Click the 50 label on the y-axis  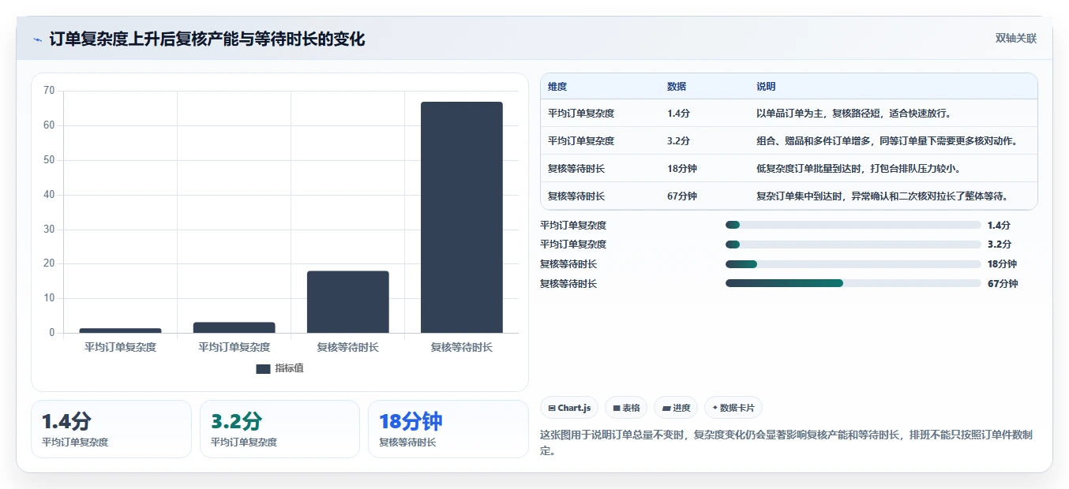point(49,160)
